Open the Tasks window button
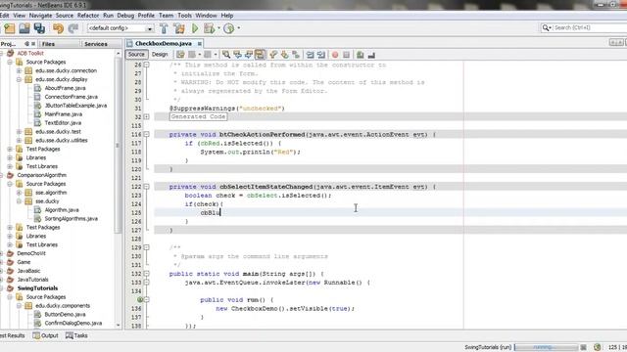The width and height of the screenshot is (627, 352). [76, 335]
